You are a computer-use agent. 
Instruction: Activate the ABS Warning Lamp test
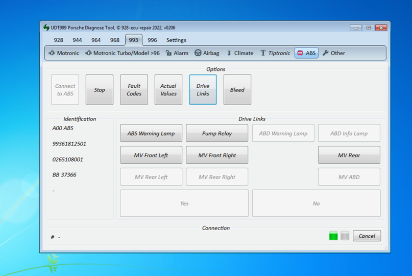151,134
